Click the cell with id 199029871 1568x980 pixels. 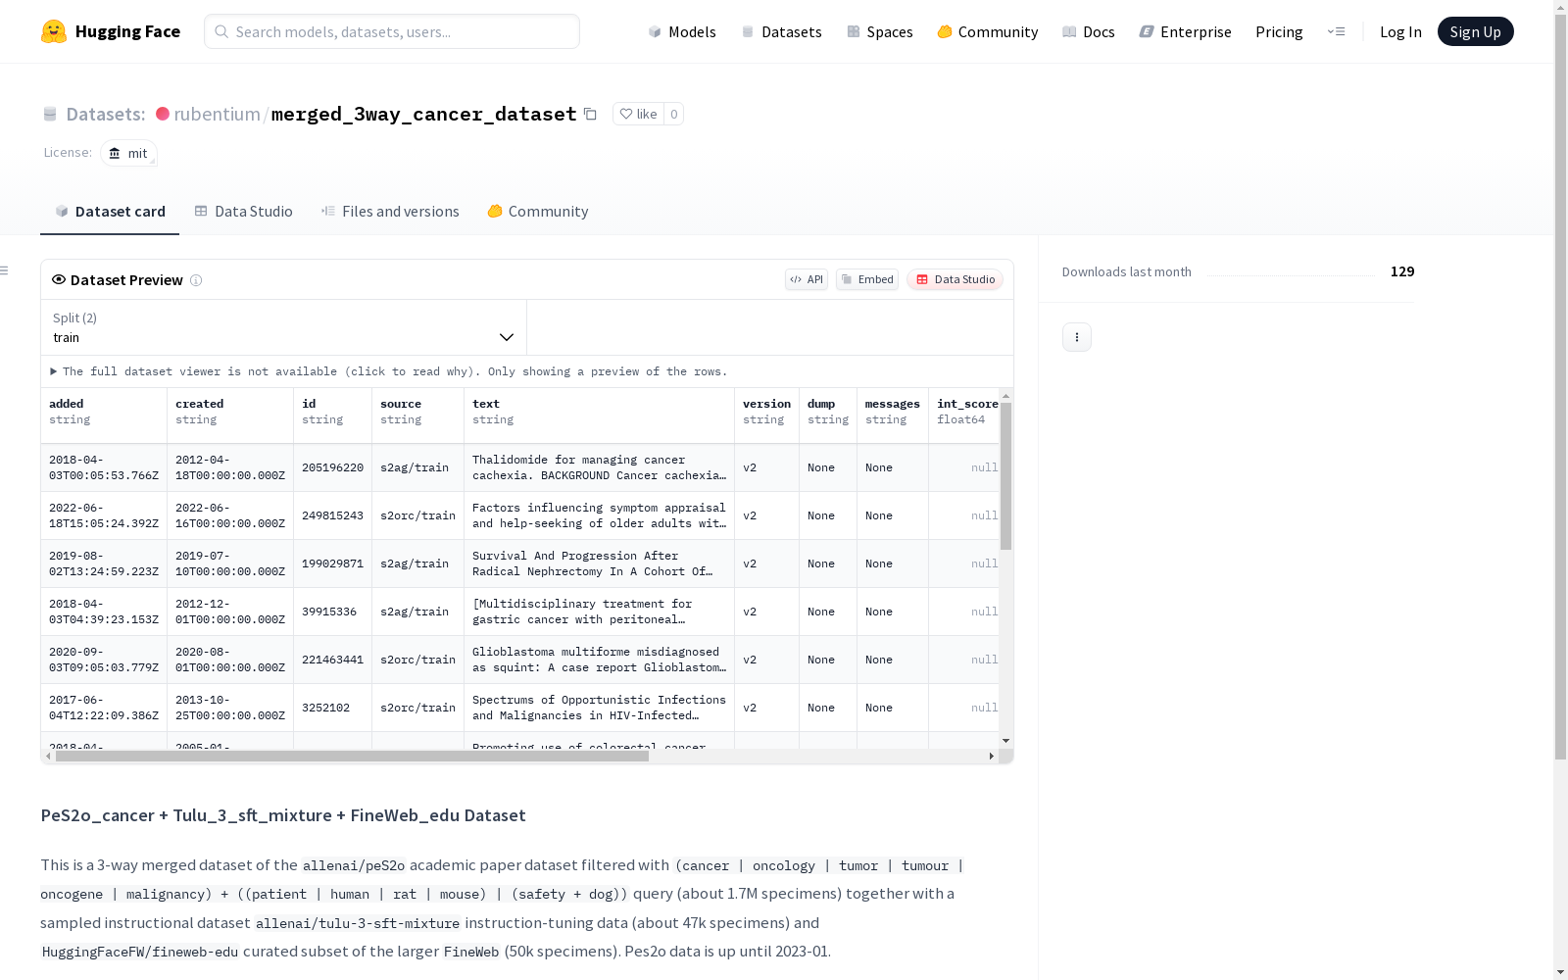point(333,563)
